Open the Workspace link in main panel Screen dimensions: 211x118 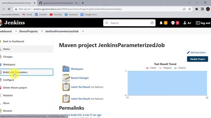[x=77, y=69]
